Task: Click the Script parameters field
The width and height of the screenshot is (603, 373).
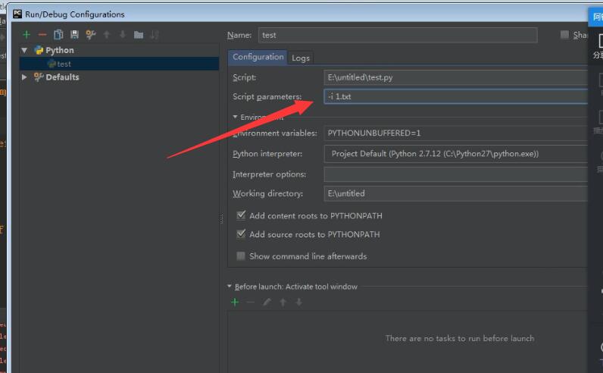Action: click(x=456, y=96)
